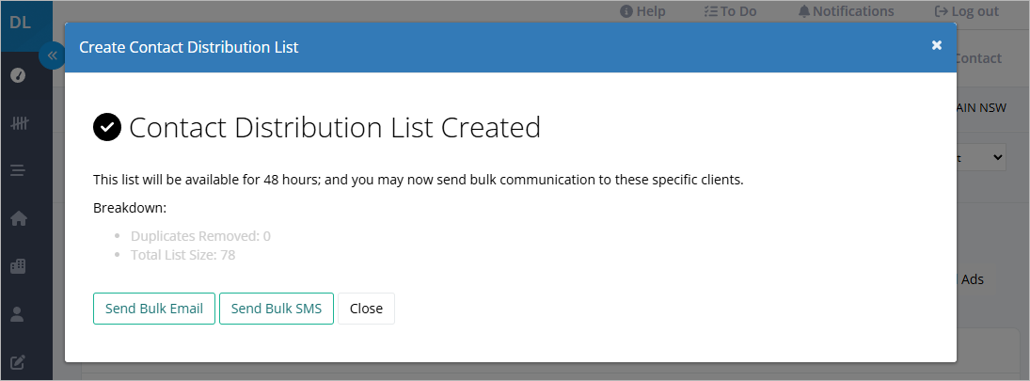Open the To Do list
The height and width of the screenshot is (381, 1030).
pyautogui.click(x=730, y=11)
